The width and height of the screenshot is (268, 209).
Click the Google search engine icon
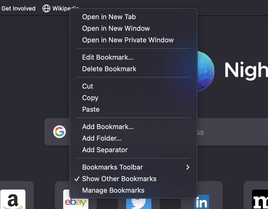[60, 132]
